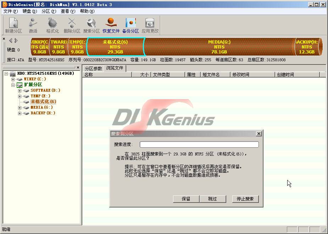Sort file list by 大小 column header
Image resolution: width=328 pixels, height=234 pixels.
(141, 75)
